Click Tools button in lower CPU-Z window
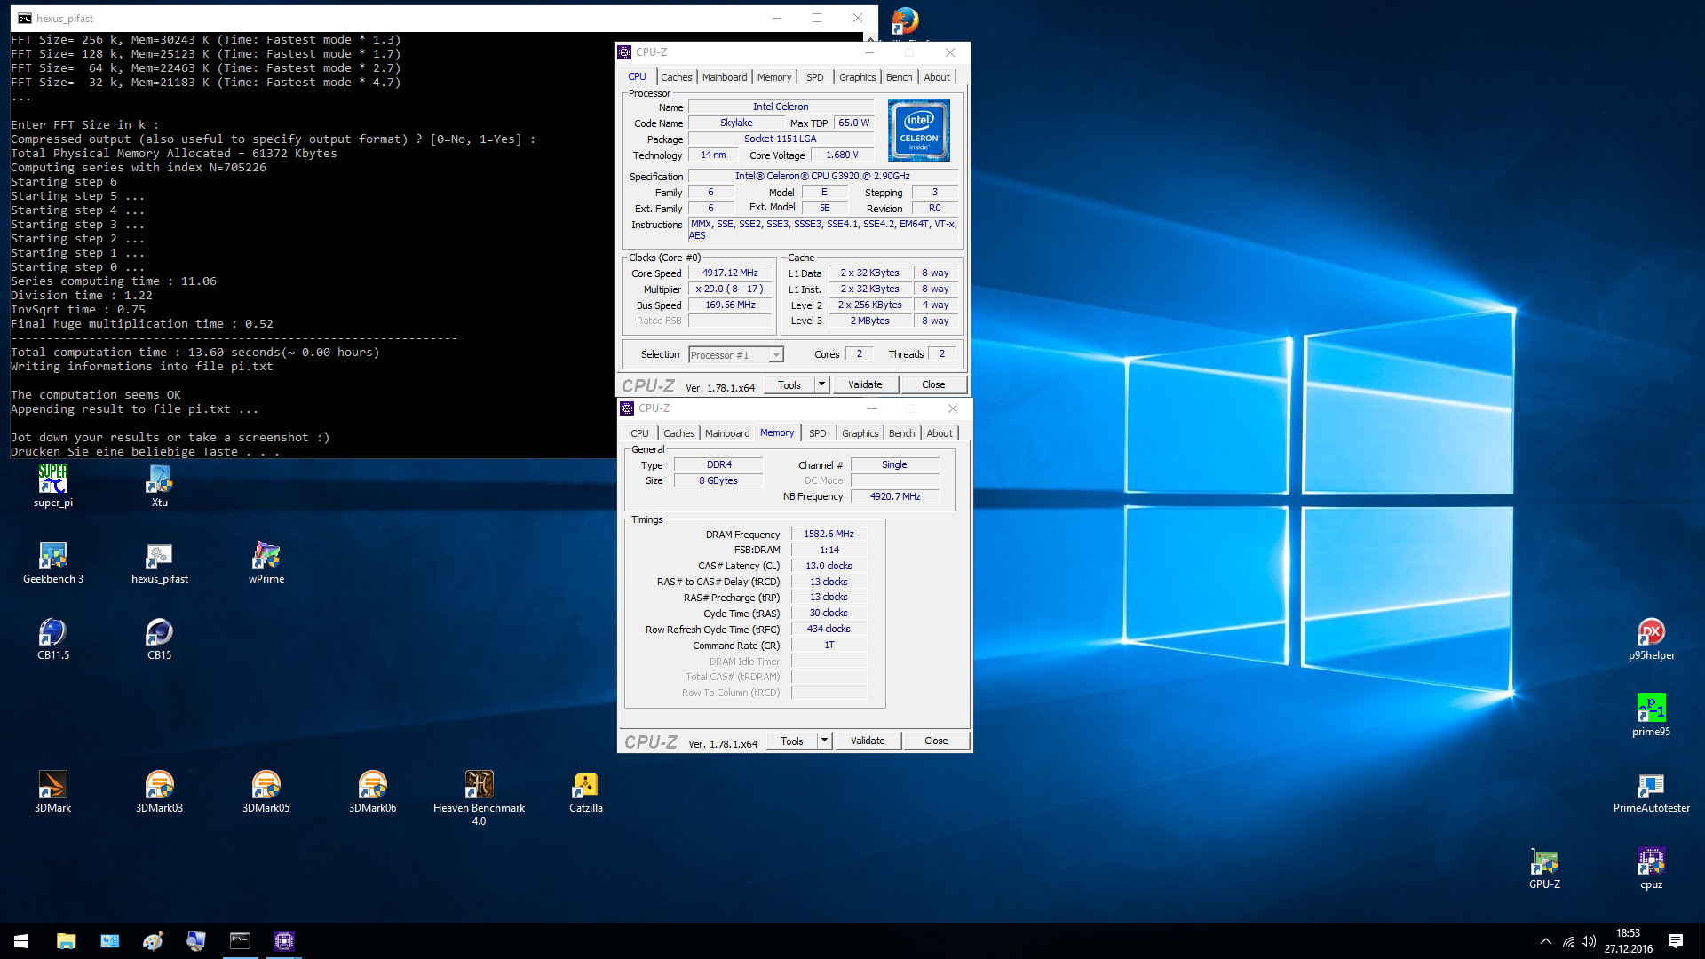The width and height of the screenshot is (1705, 959). pyautogui.click(x=792, y=741)
